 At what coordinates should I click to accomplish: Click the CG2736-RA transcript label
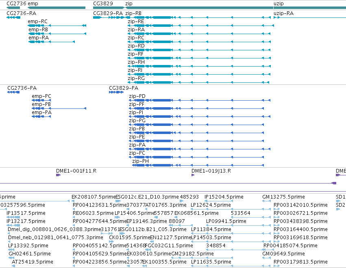[22, 13]
